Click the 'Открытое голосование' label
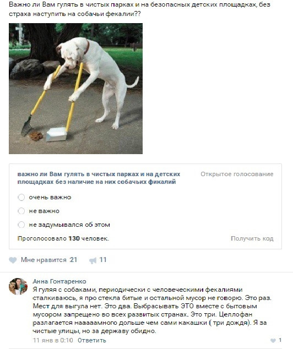 [x=237, y=174]
